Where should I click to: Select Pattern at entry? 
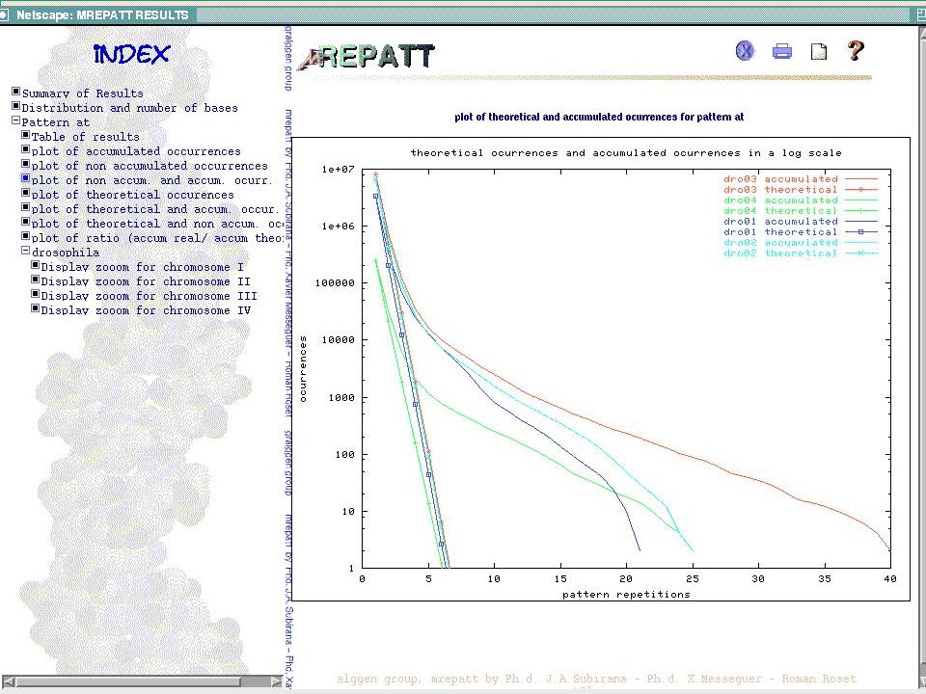click(56, 122)
